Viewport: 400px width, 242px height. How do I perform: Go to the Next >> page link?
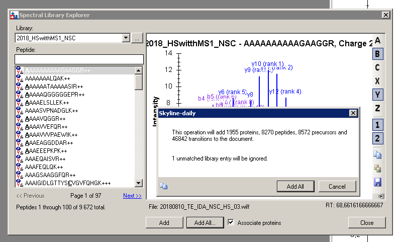coord(132,196)
